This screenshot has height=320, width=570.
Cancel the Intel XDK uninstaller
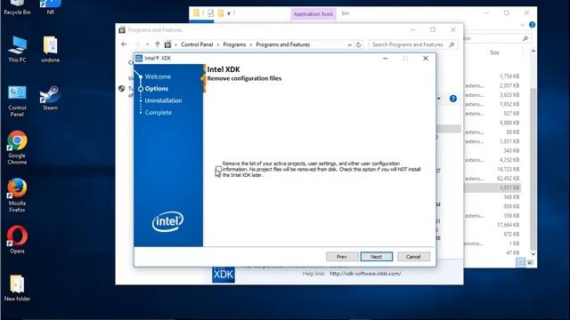point(413,257)
